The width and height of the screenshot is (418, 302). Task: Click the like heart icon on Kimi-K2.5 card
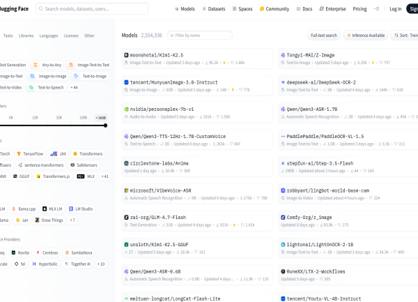point(232,63)
